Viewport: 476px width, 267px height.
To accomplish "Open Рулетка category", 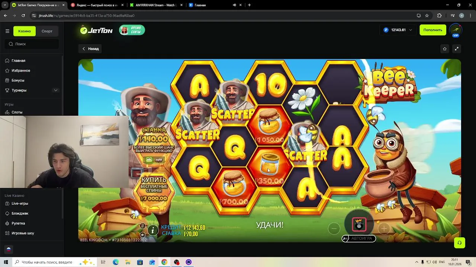I will click(x=18, y=223).
